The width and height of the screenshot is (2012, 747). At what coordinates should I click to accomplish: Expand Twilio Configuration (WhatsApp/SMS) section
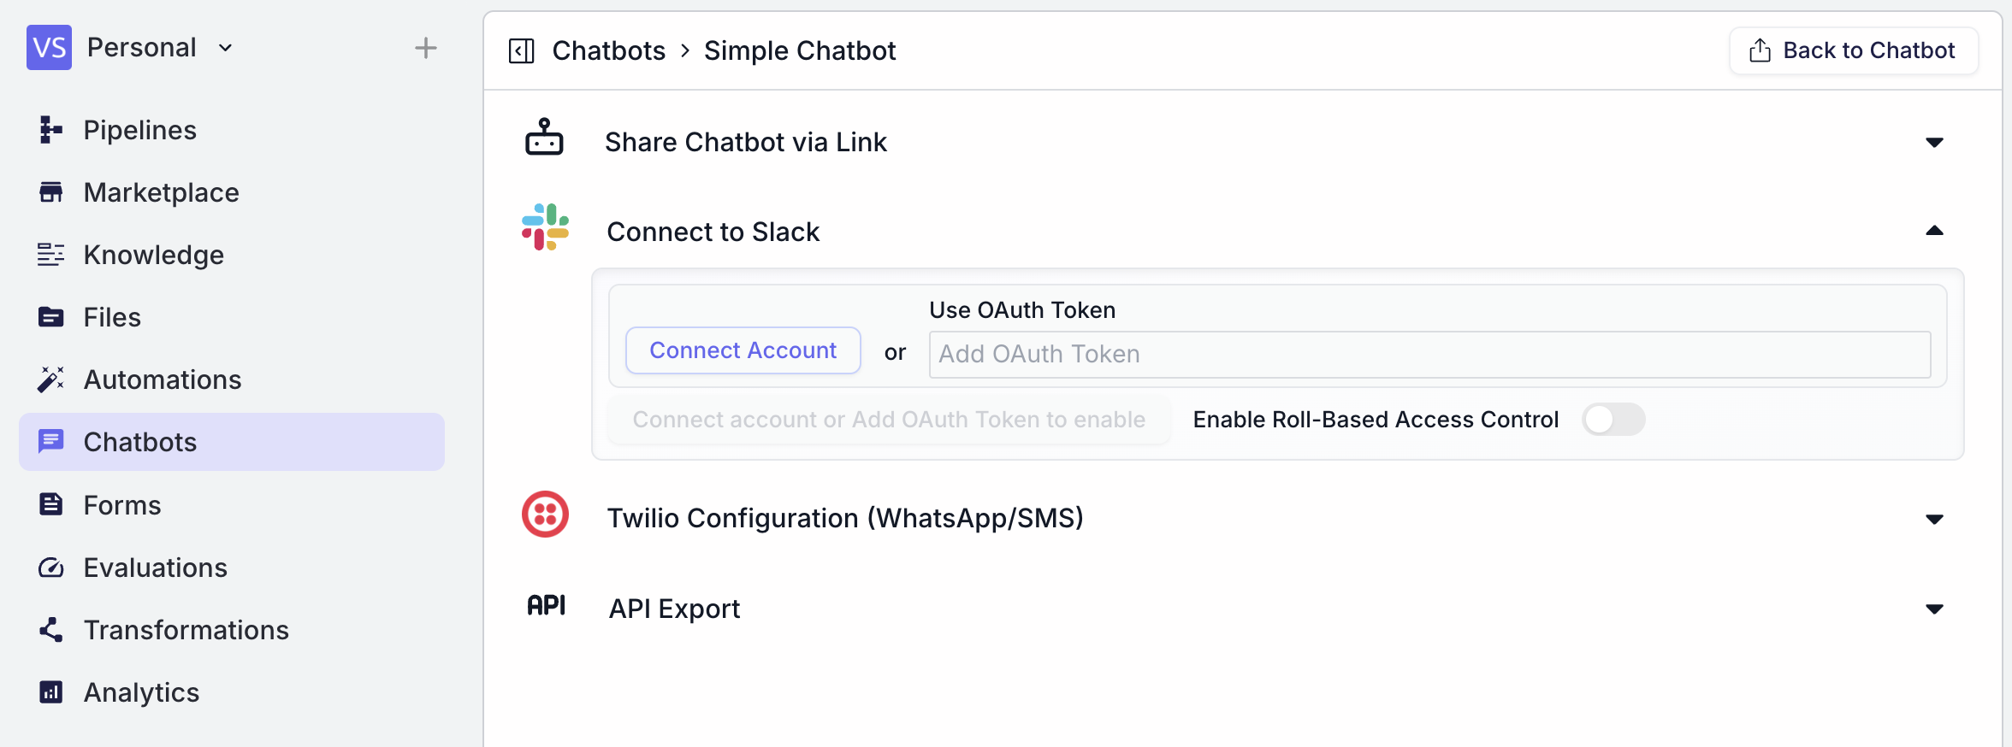(x=1935, y=518)
